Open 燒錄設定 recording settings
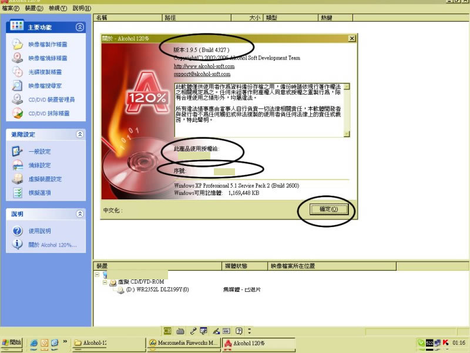470x353 pixels. point(39,165)
